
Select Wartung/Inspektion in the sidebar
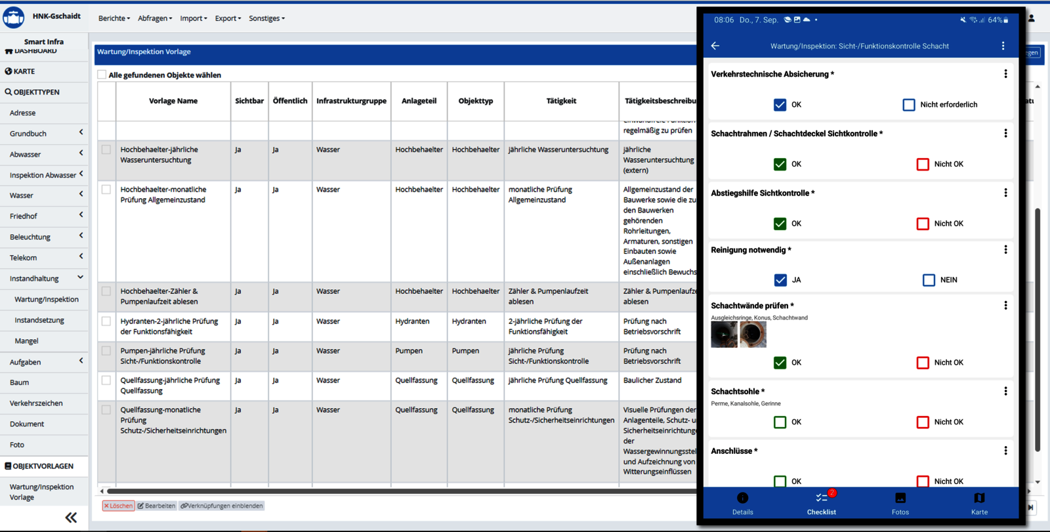[x=47, y=299]
